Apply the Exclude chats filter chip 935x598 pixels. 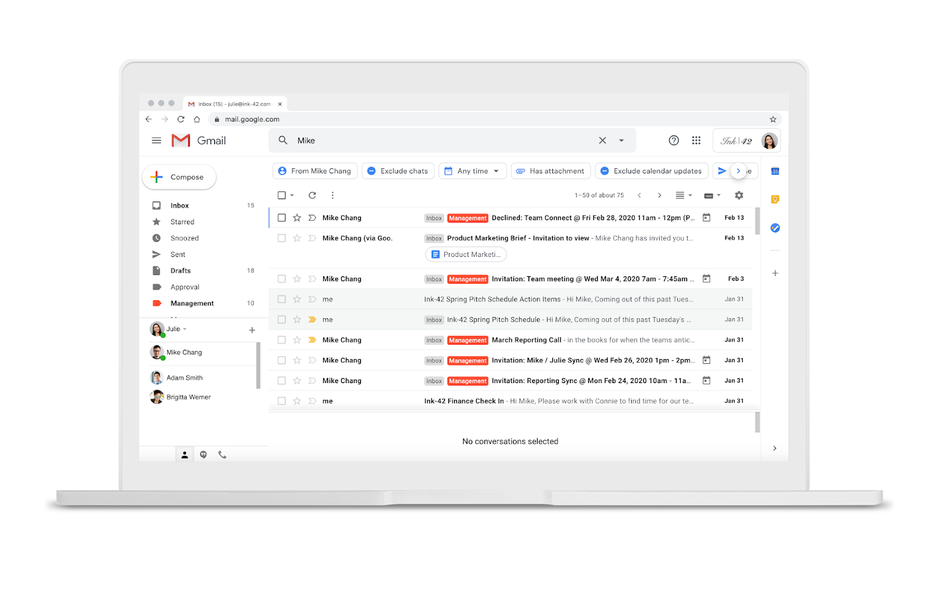[x=398, y=171]
